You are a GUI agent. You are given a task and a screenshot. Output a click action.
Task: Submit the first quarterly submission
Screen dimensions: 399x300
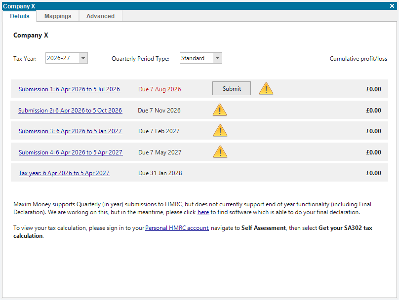point(232,88)
